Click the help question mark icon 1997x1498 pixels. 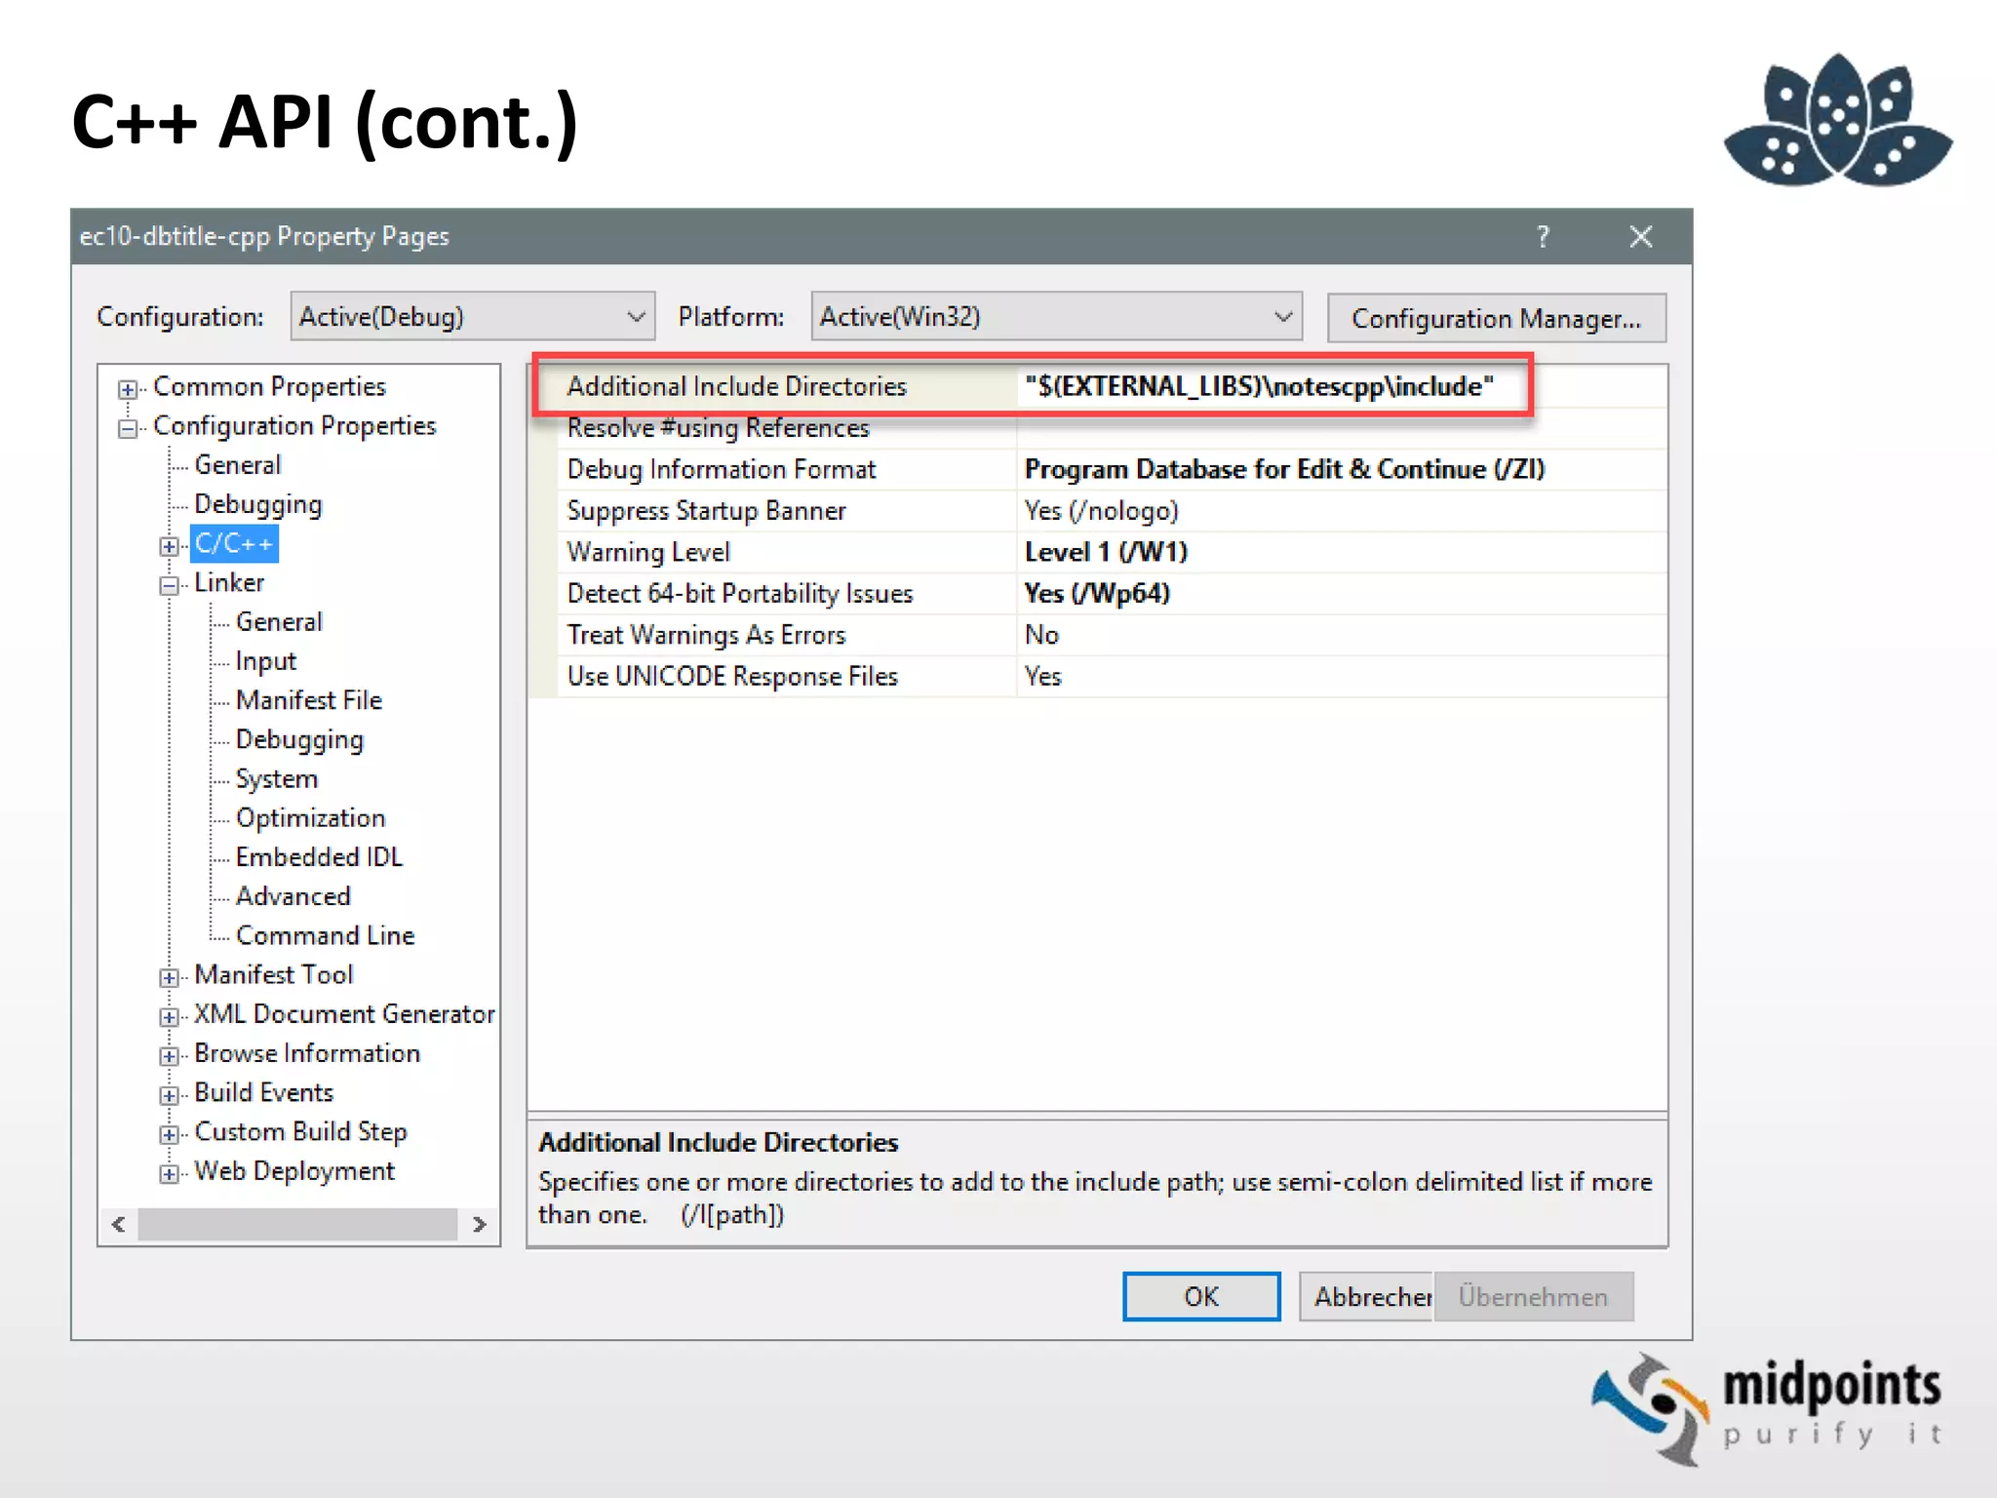[x=1543, y=237]
